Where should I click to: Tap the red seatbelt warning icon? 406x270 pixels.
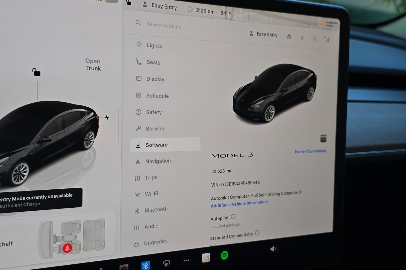click(x=67, y=248)
